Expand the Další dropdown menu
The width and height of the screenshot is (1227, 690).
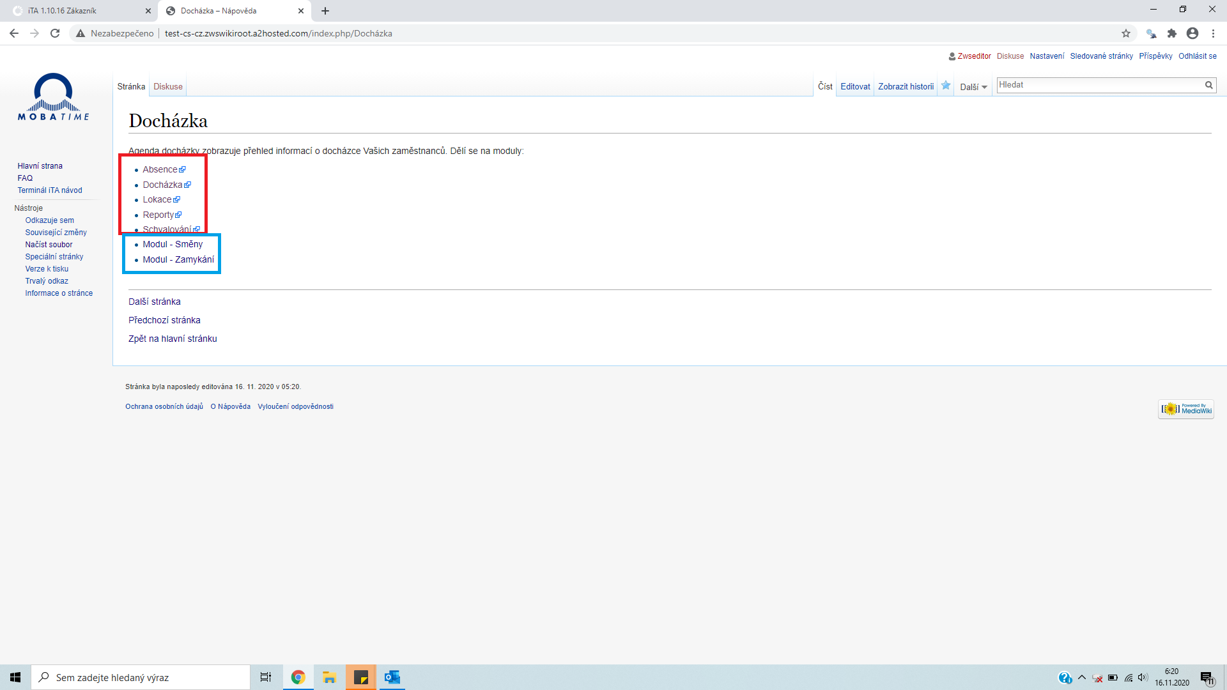(x=973, y=87)
